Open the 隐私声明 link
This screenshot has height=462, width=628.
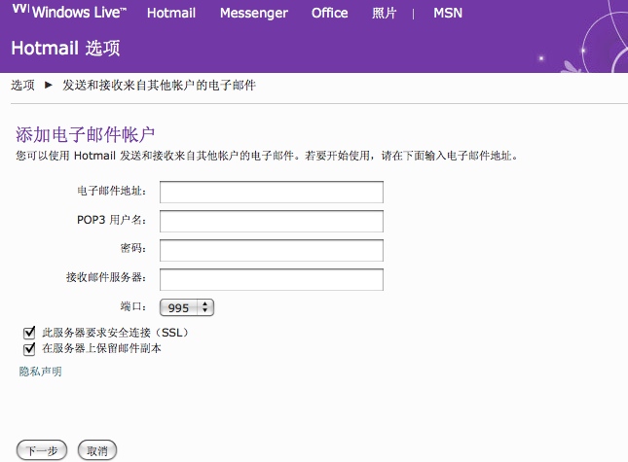40,372
